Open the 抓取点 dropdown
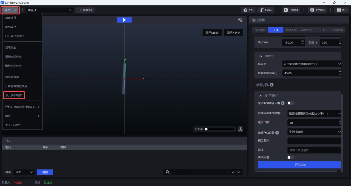Screen dimensions: 351x186 (x=312, y=64)
